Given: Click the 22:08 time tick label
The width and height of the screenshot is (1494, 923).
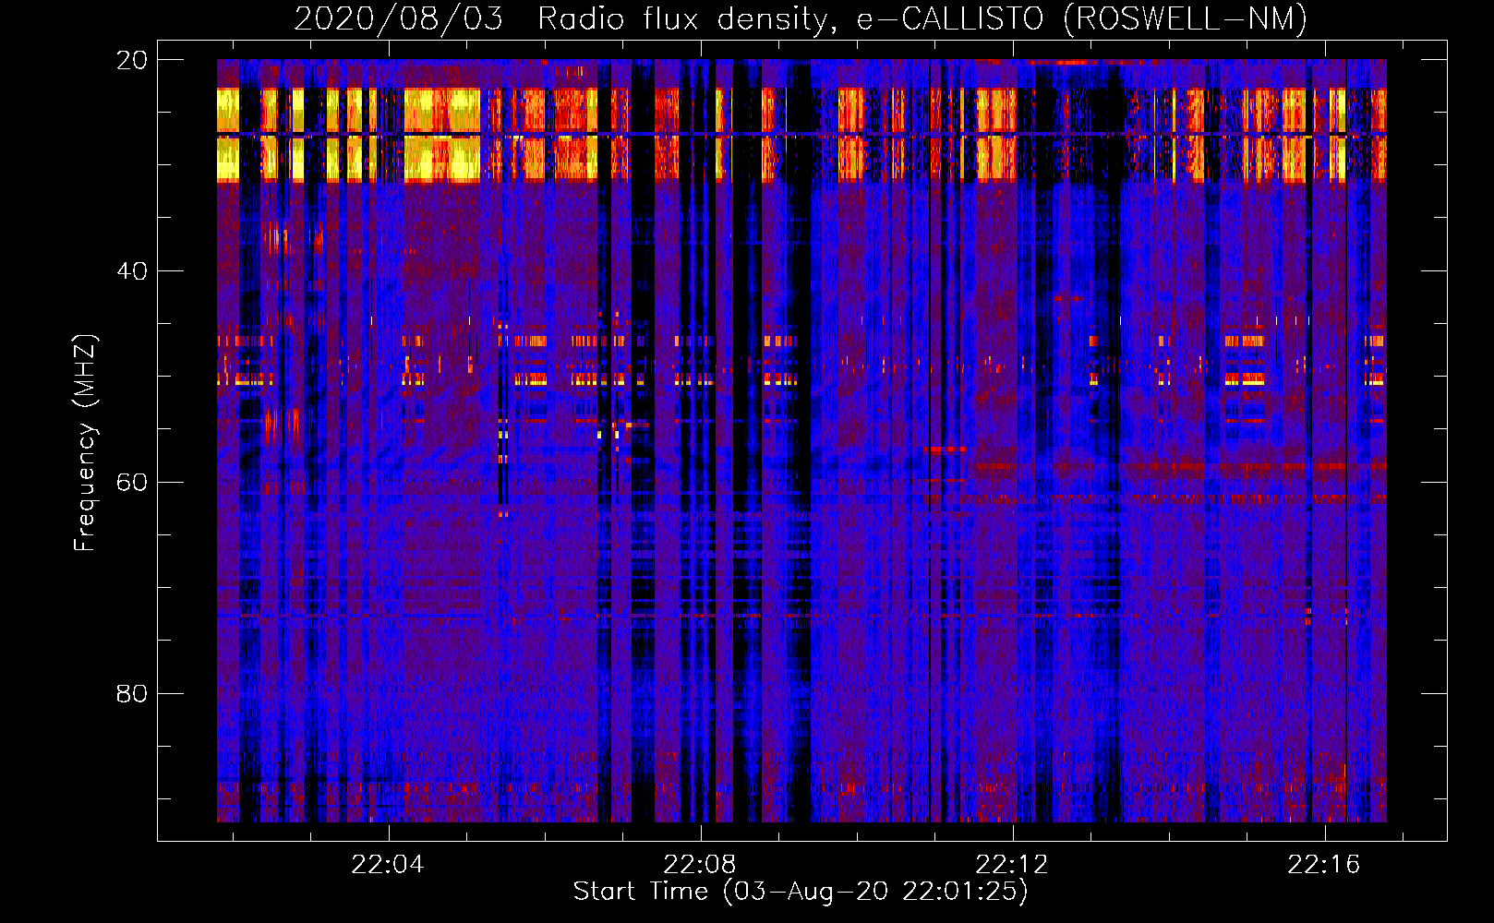Looking at the screenshot, I should click(x=700, y=864).
